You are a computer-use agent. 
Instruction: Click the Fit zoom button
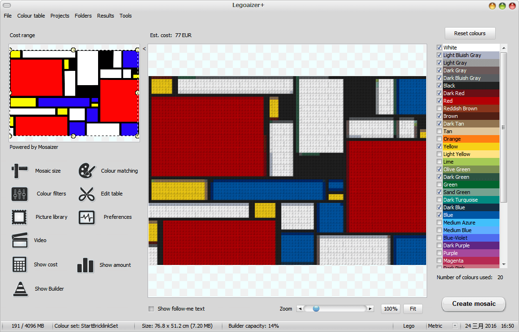point(413,309)
